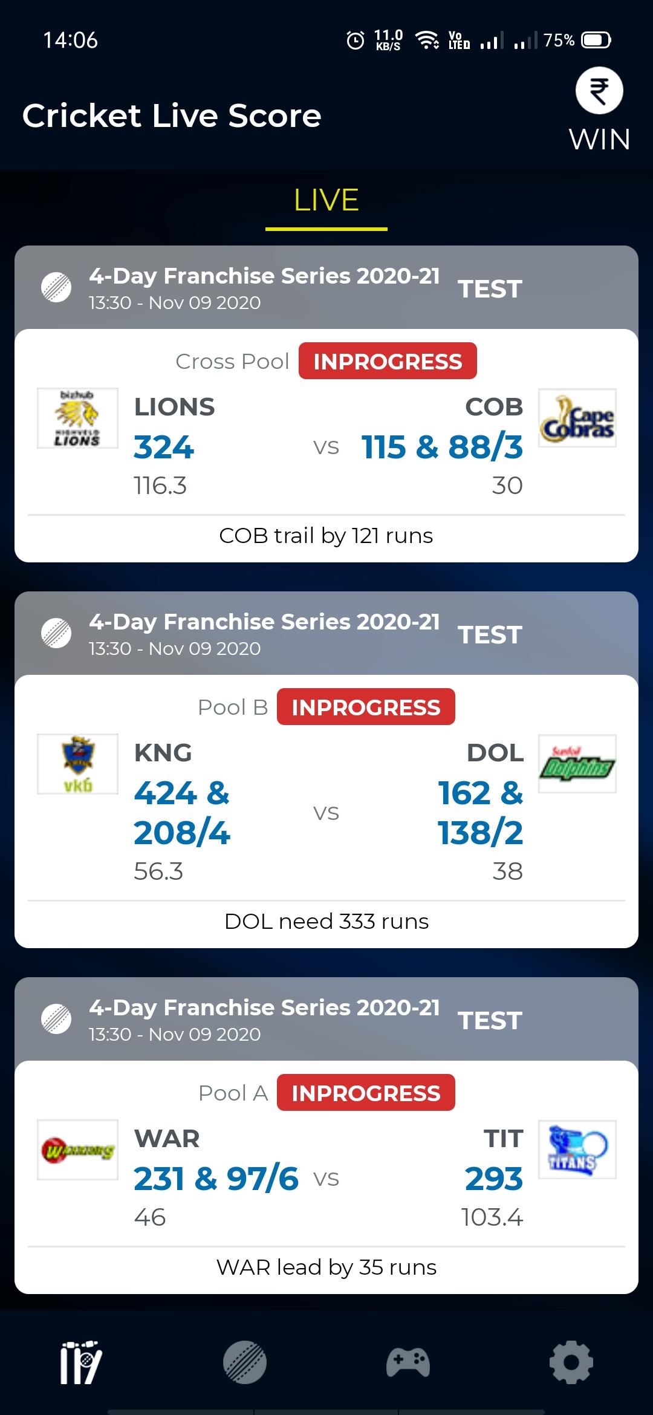653x1415 pixels.
Task: Tap the Lions team logo
Action: pyautogui.click(x=77, y=418)
